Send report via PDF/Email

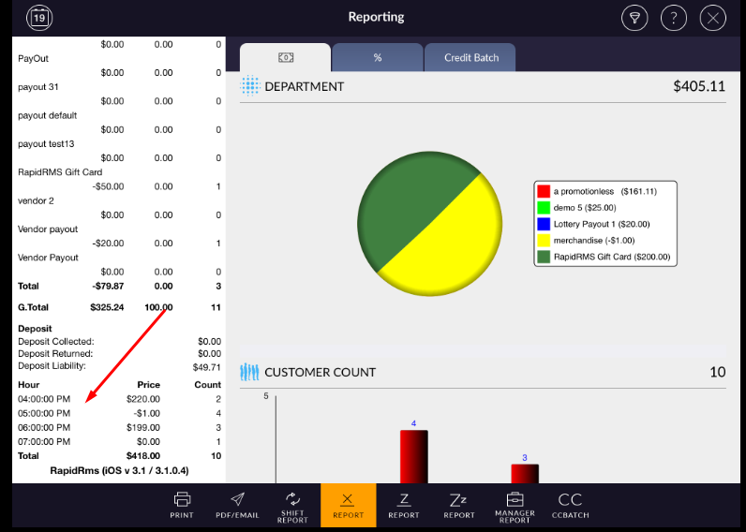point(237,505)
